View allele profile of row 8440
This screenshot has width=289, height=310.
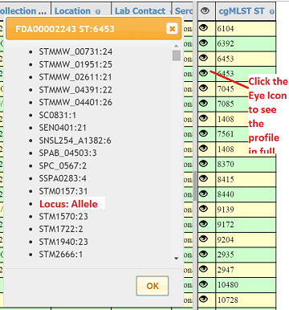[204, 194]
